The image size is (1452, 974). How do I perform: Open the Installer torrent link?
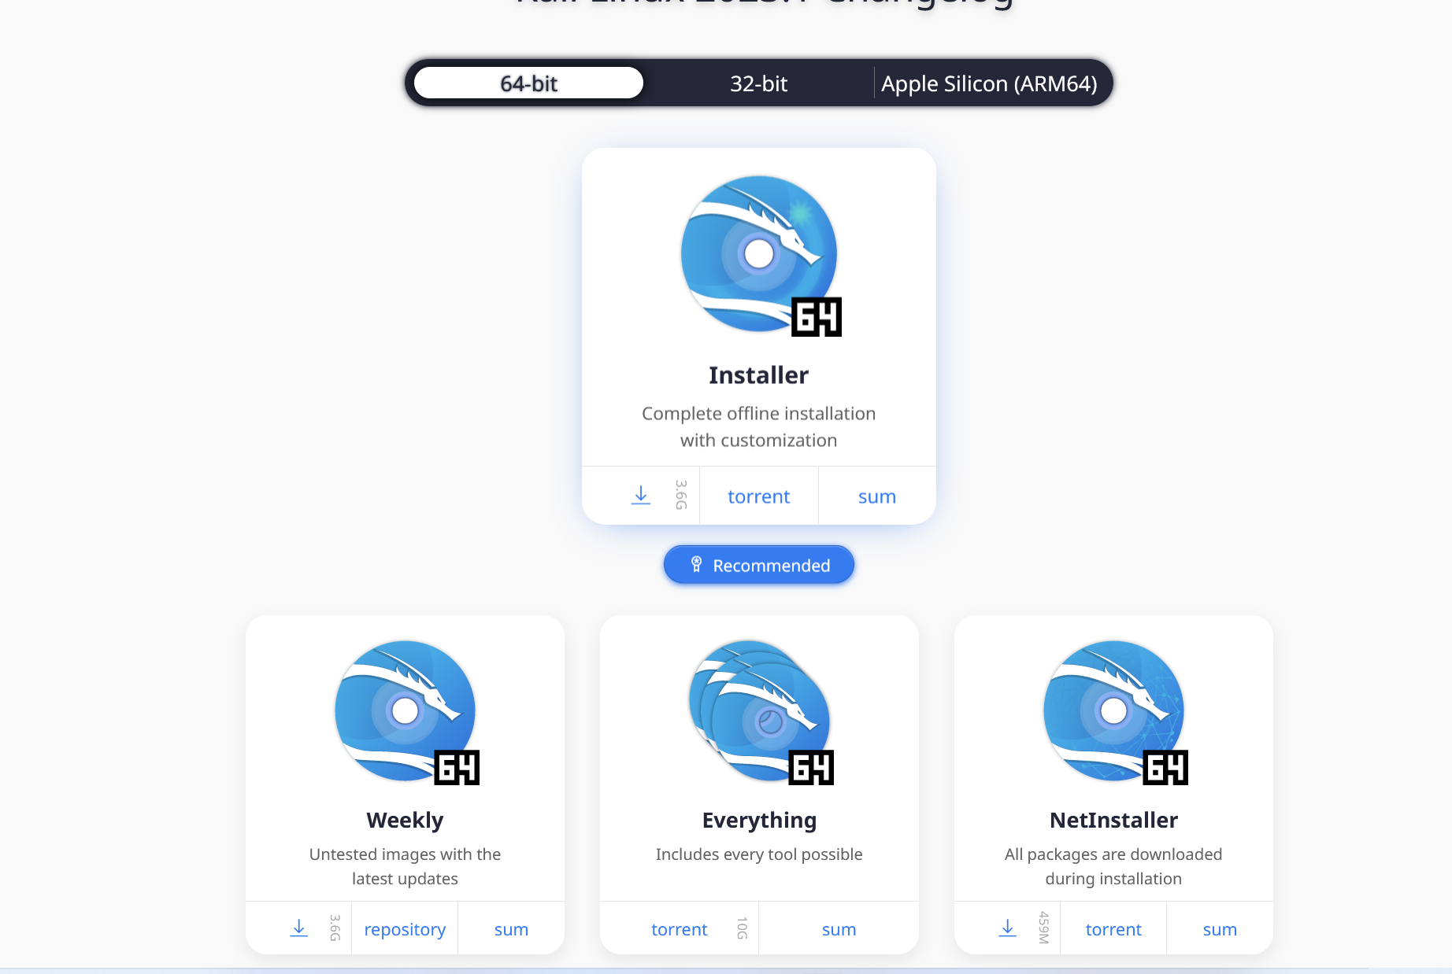tap(758, 496)
